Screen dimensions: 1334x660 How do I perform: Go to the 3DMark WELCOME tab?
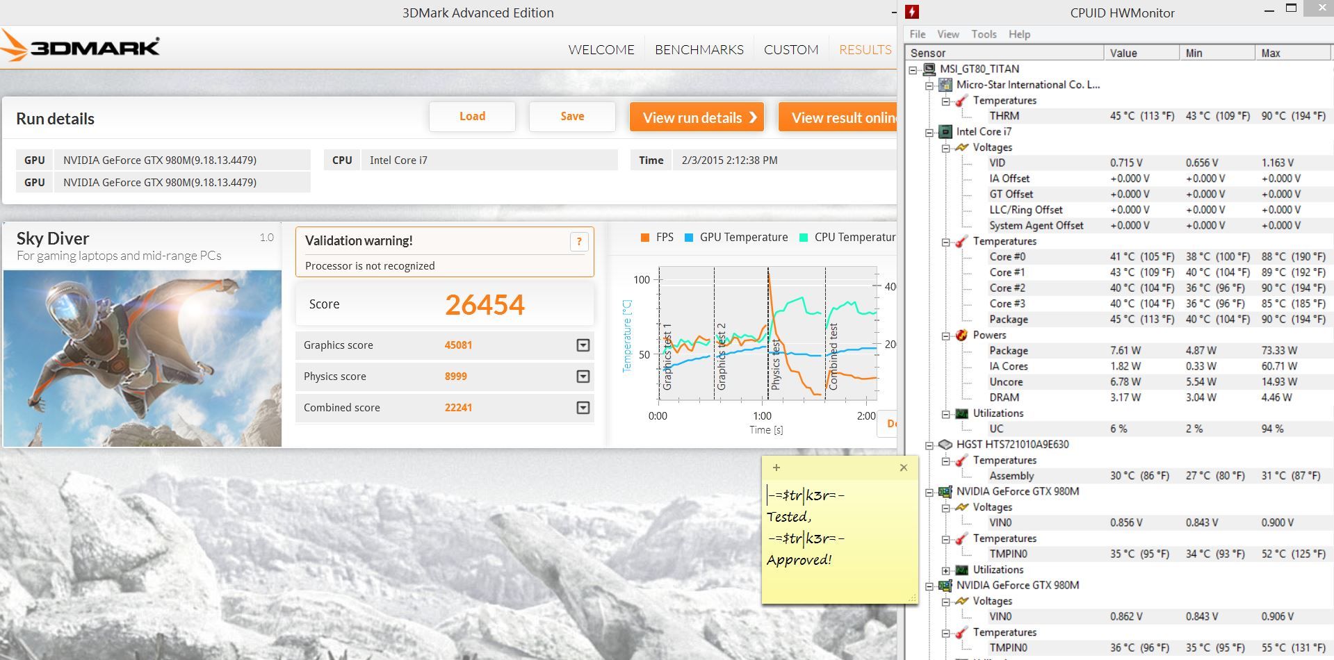[601, 49]
